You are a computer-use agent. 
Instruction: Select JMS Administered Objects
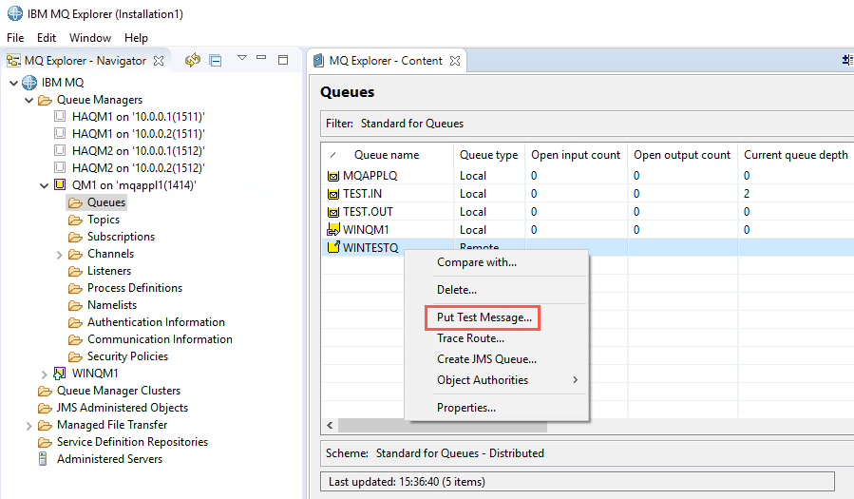pos(123,408)
